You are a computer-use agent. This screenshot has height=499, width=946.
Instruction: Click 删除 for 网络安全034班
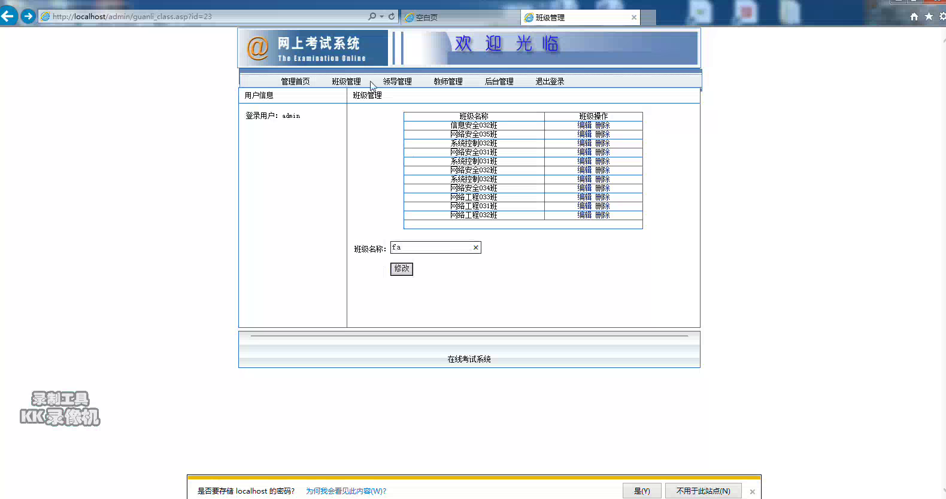(602, 188)
